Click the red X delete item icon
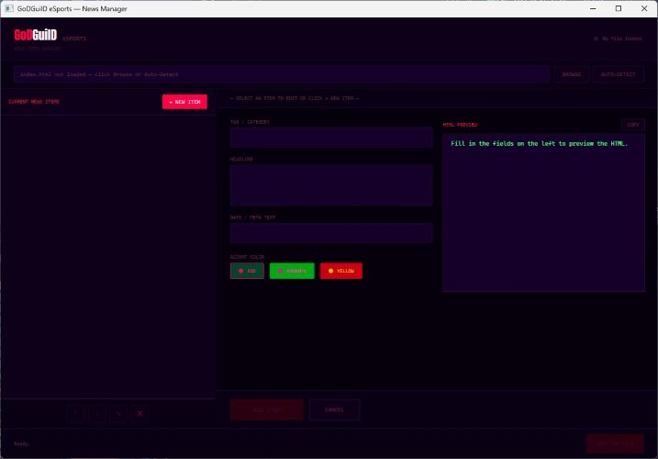Screen dimensions: 658x459 (140, 414)
